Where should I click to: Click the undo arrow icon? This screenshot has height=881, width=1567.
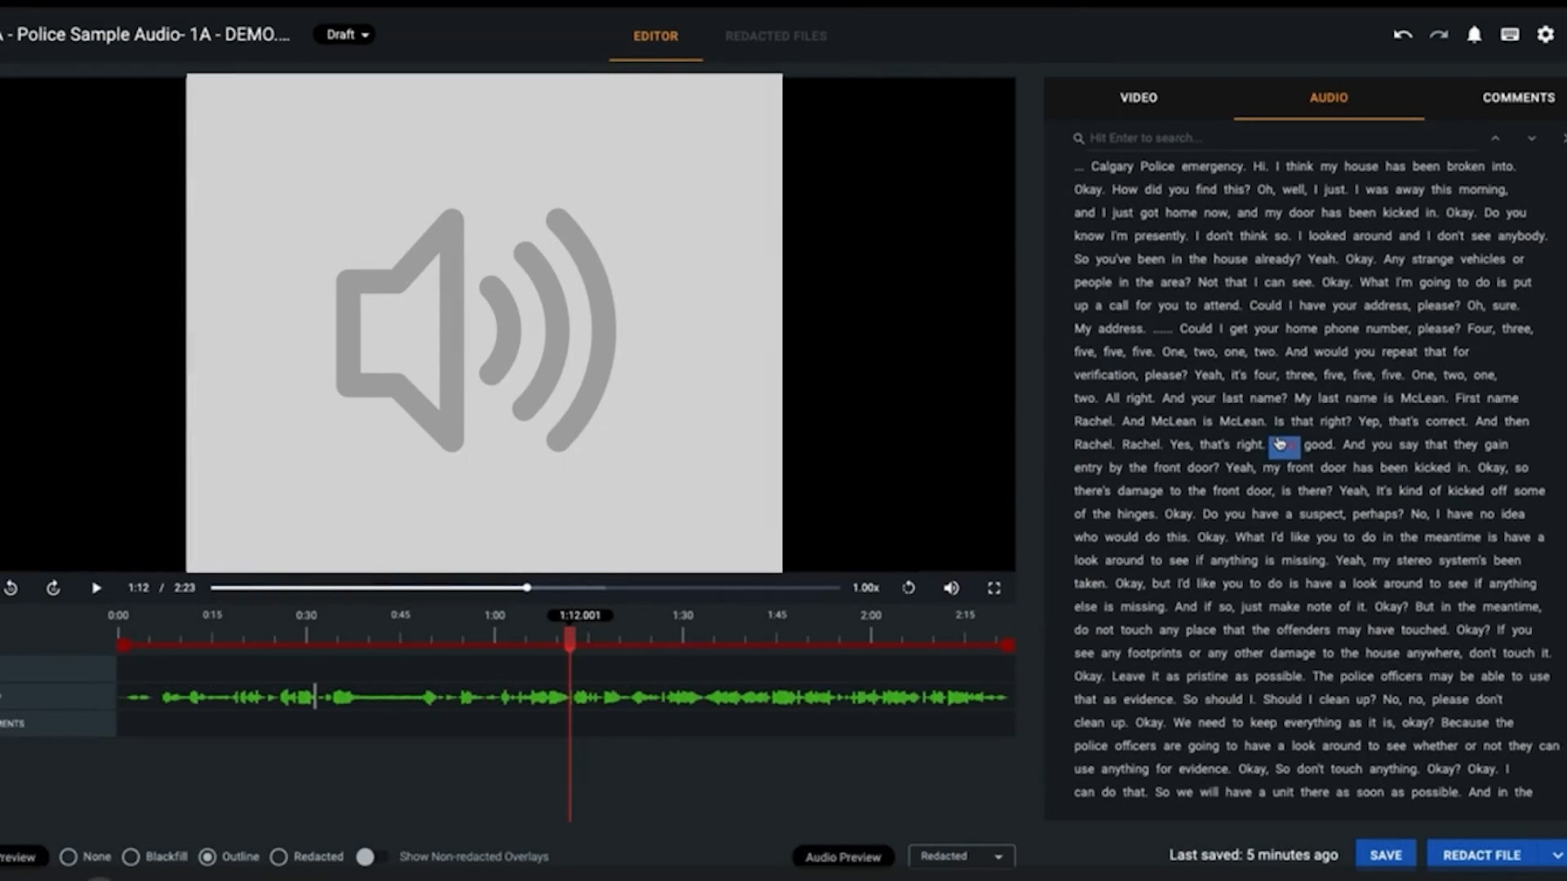pos(1402,35)
